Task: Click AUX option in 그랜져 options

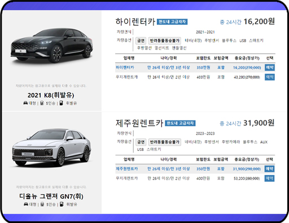Action: coord(264,142)
